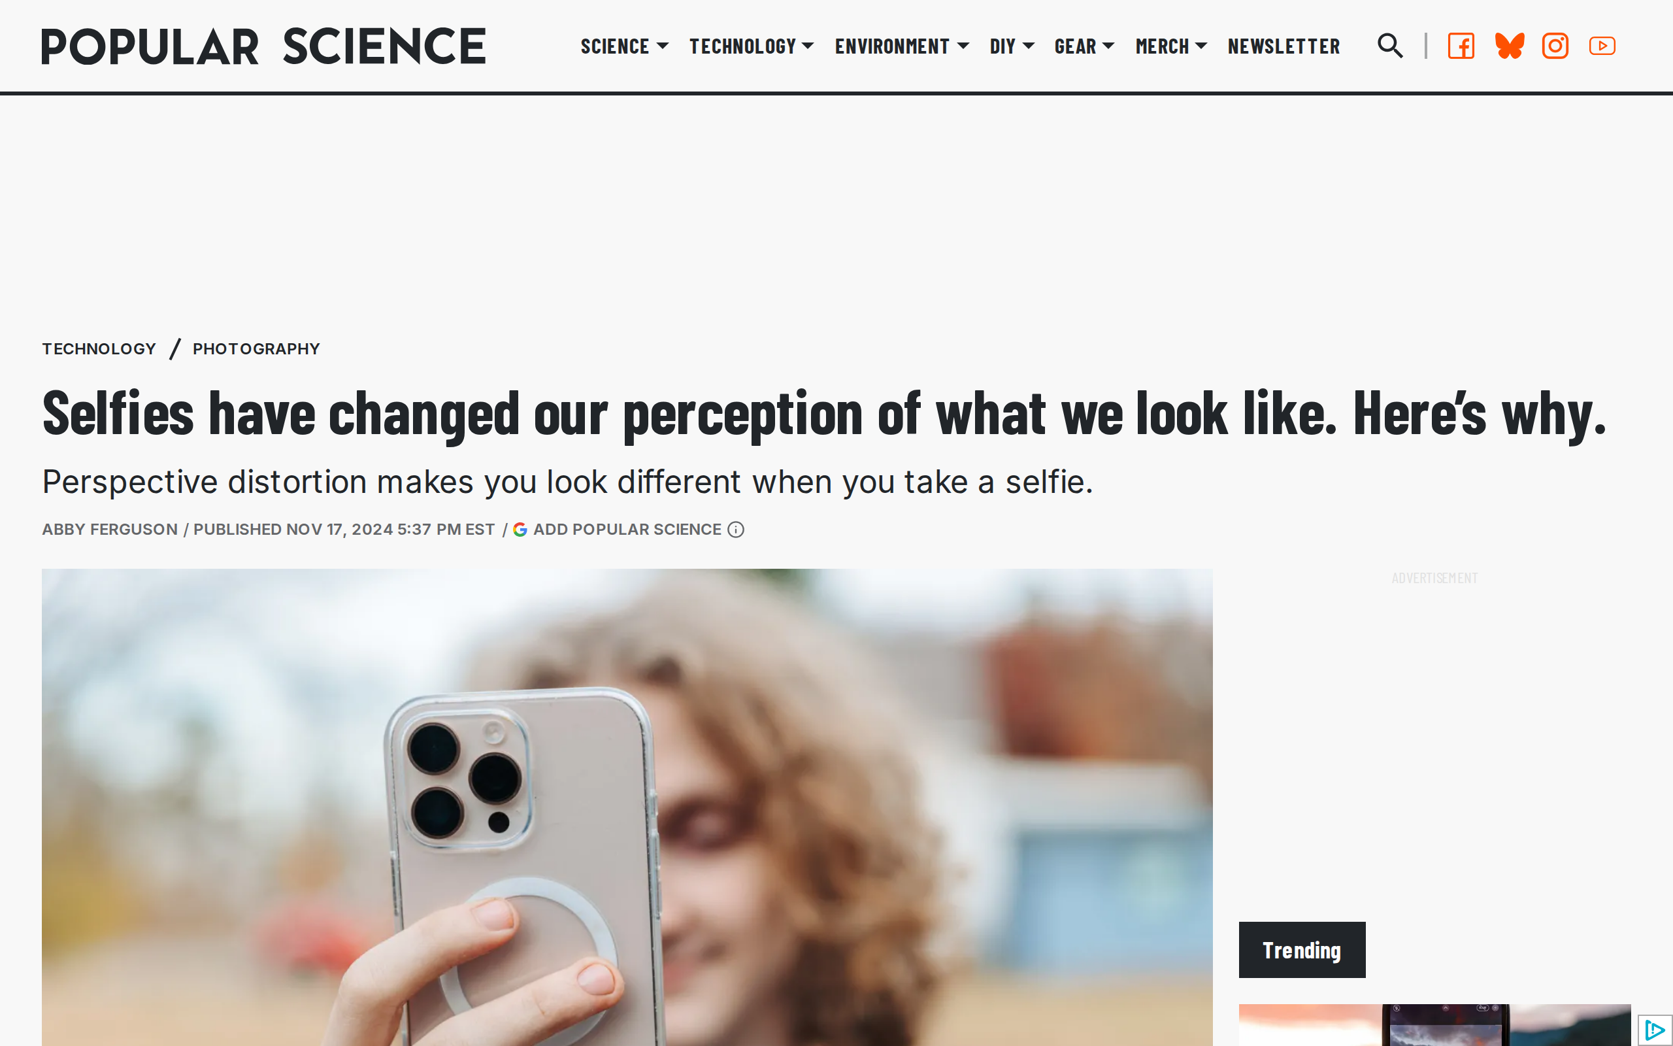Open the Instagram icon in header
The image size is (1673, 1046).
click(x=1555, y=46)
